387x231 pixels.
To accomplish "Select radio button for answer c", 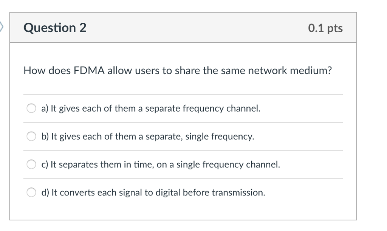I will click(31, 164).
